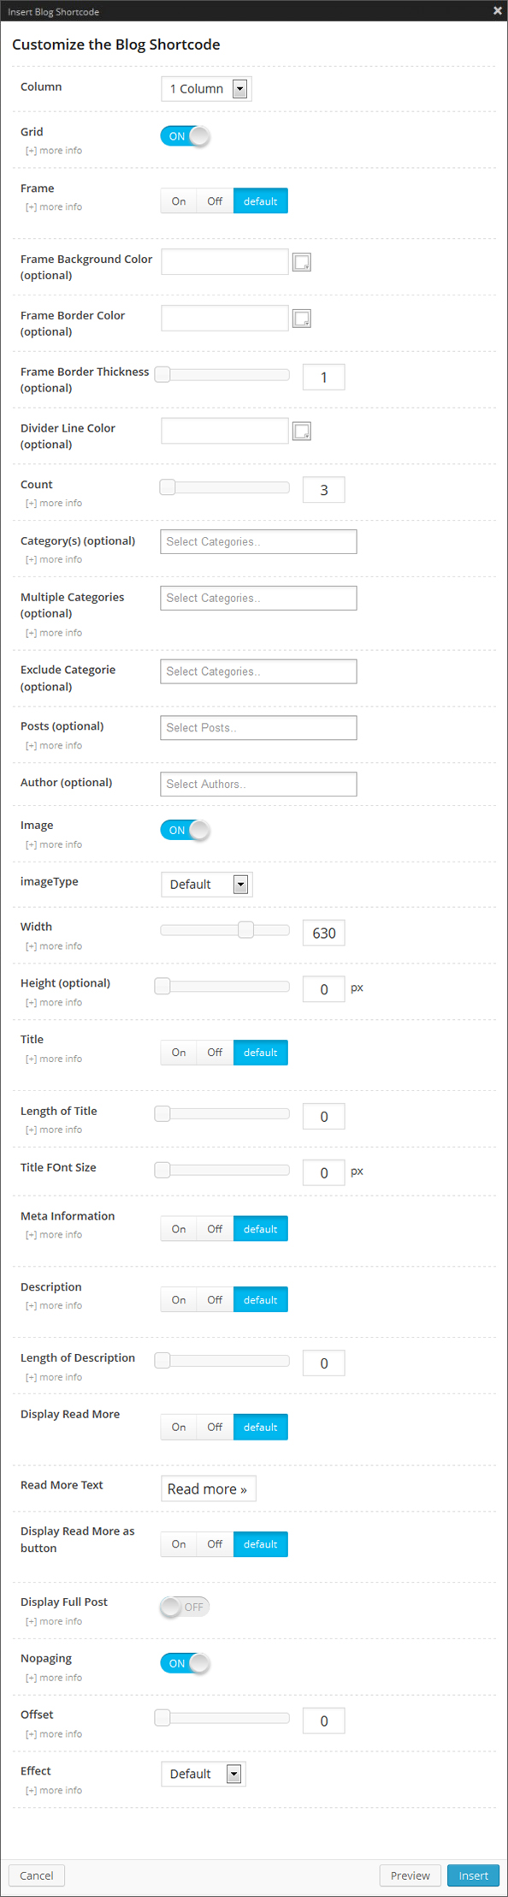508x1897 pixels.
Task: Set Frame option to On
Action: pyautogui.click(x=178, y=200)
